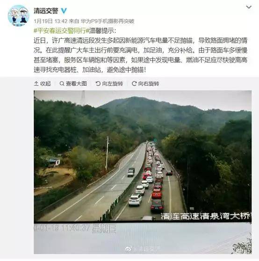Open the 清远交警 profile avatar
This screenshot has height=261, width=259.
[x=19, y=15]
